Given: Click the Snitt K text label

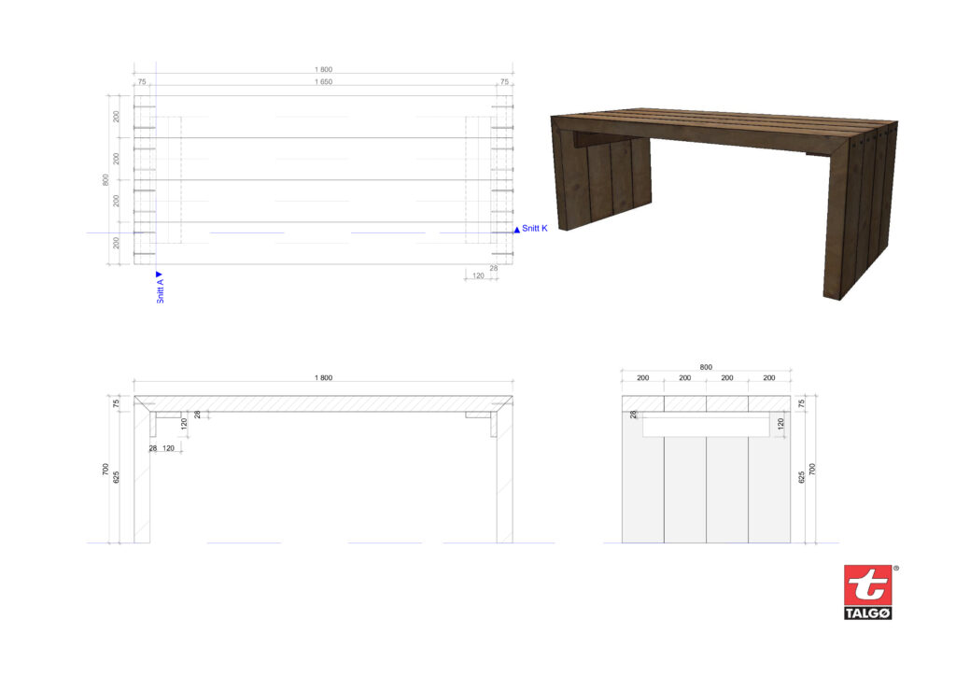Looking at the screenshot, I should coord(535,229).
